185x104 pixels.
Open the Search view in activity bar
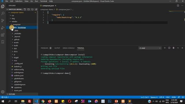click(3, 14)
